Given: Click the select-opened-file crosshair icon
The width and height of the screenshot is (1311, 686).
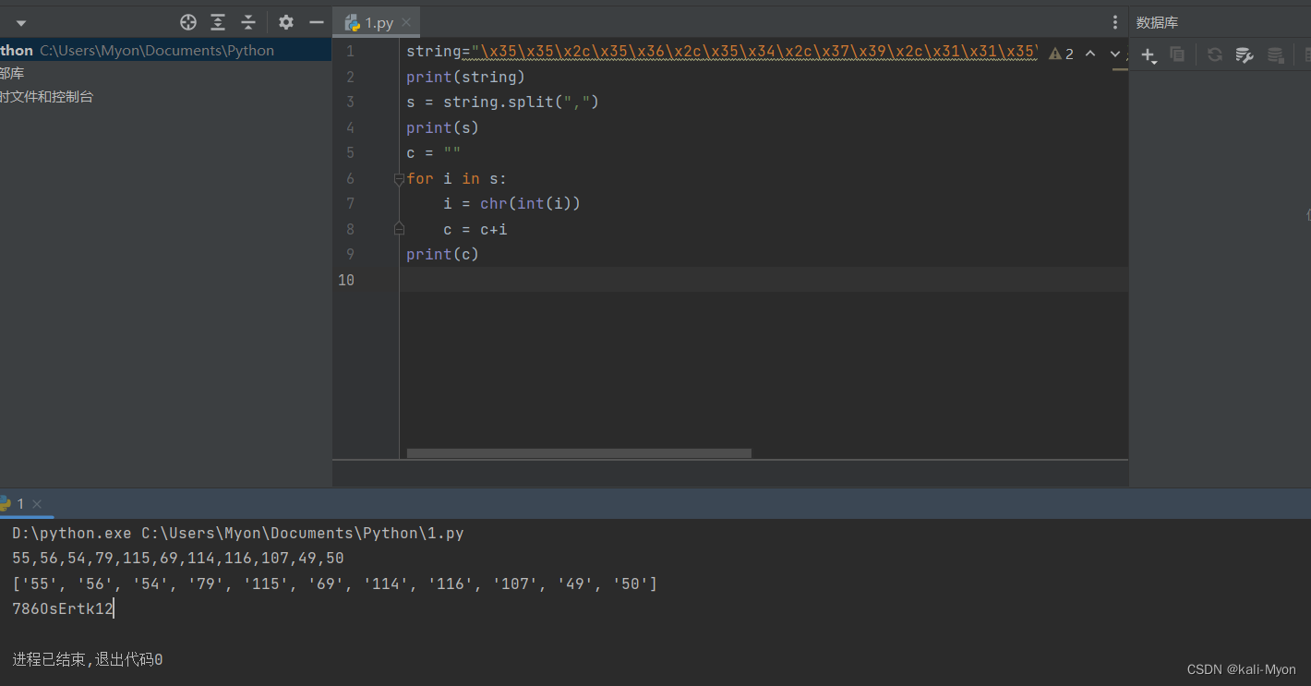Looking at the screenshot, I should pos(188,22).
